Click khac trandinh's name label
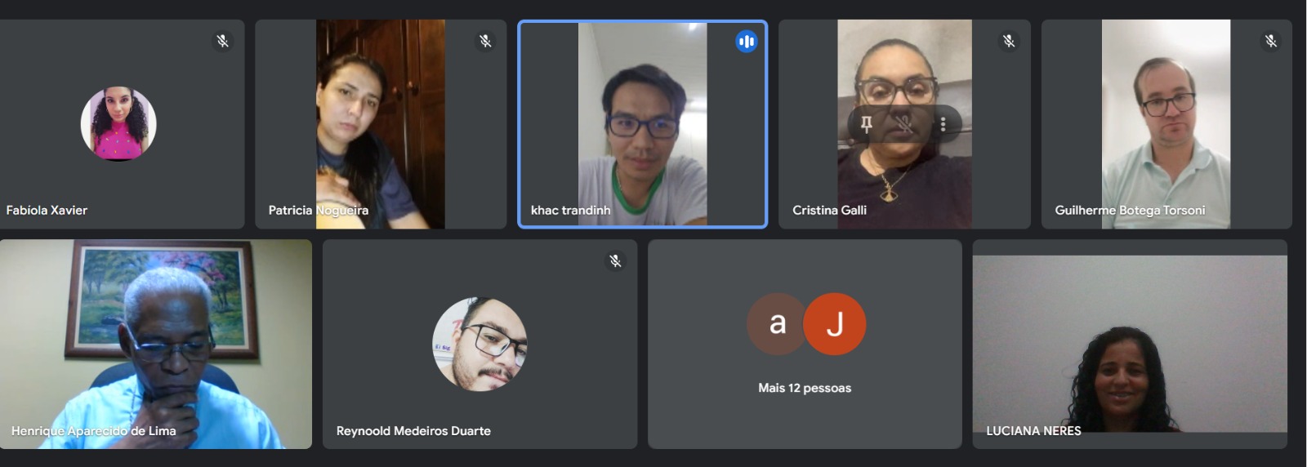 click(571, 210)
